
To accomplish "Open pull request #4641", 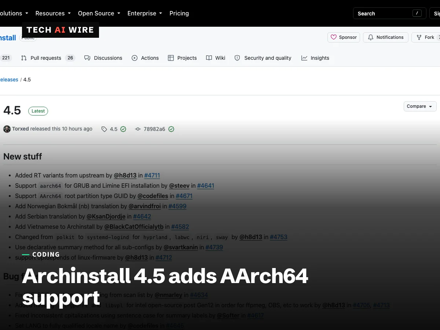I will click(x=206, y=186).
